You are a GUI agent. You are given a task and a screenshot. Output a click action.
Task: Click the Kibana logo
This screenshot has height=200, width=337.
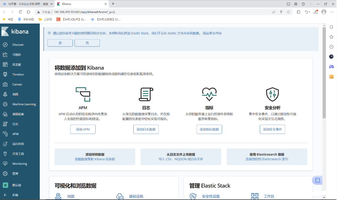[15, 32]
